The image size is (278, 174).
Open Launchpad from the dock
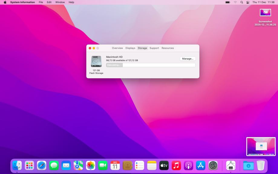tap(29, 165)
